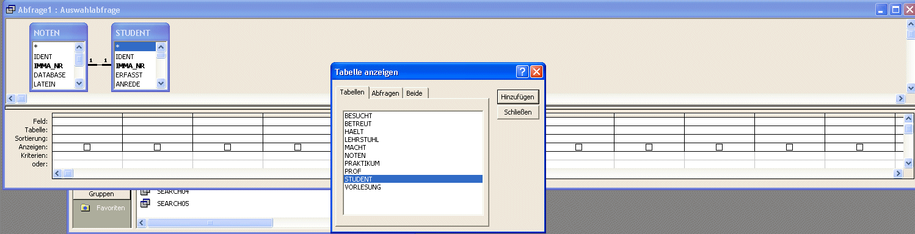Viewport: 915px width, 234px height.
Task: Tick the Anzeigen checkbox in first grid column
Action: (x=87, y=147)
